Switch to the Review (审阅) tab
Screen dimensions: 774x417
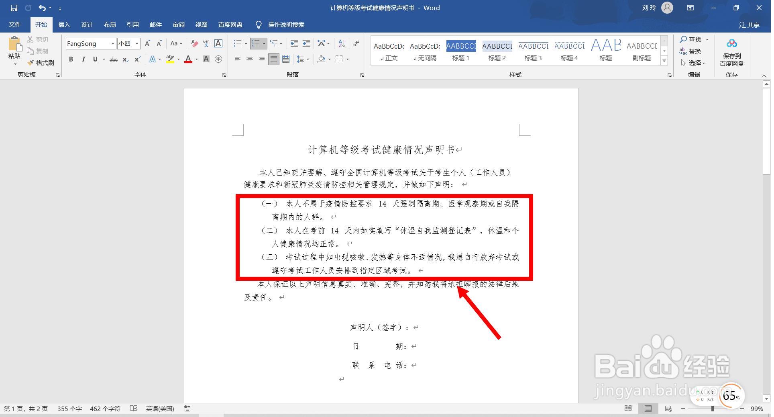[179, 25]
